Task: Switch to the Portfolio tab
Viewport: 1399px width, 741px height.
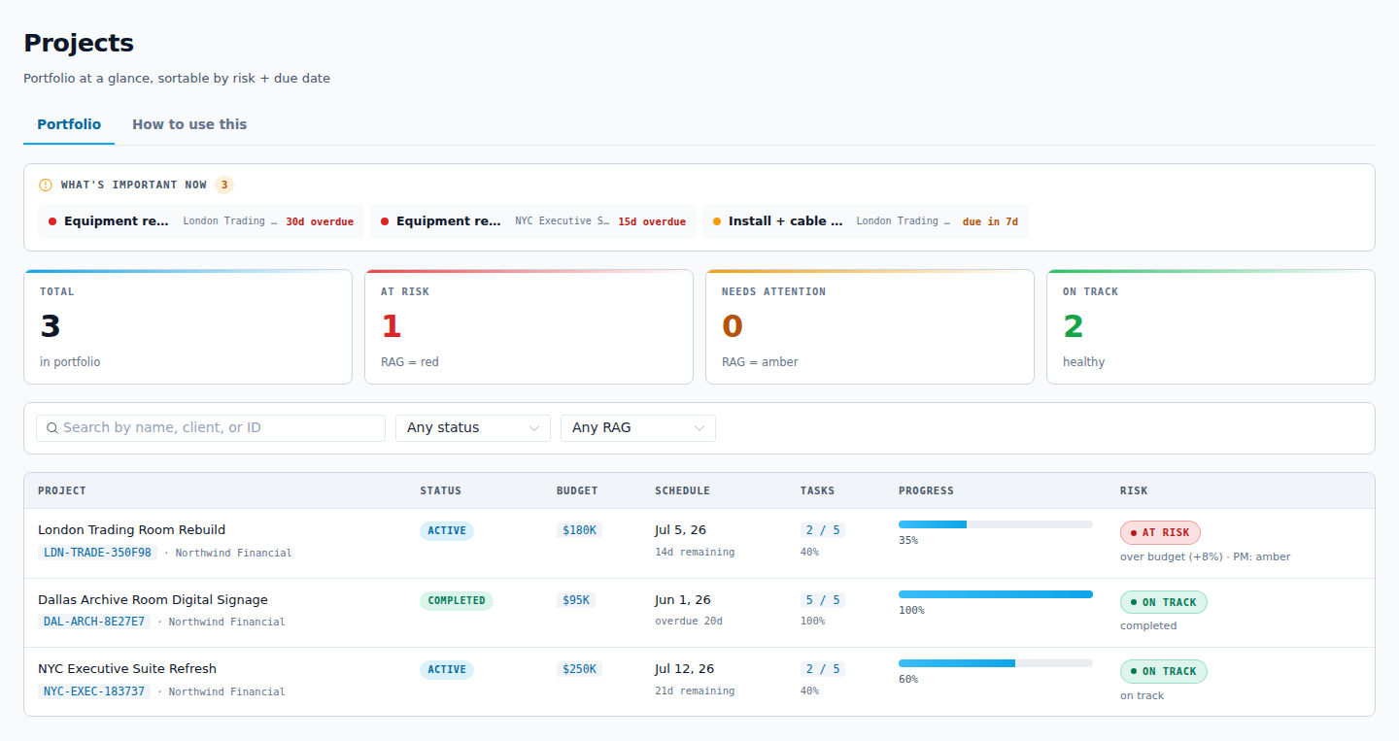Action: point(69,124)
